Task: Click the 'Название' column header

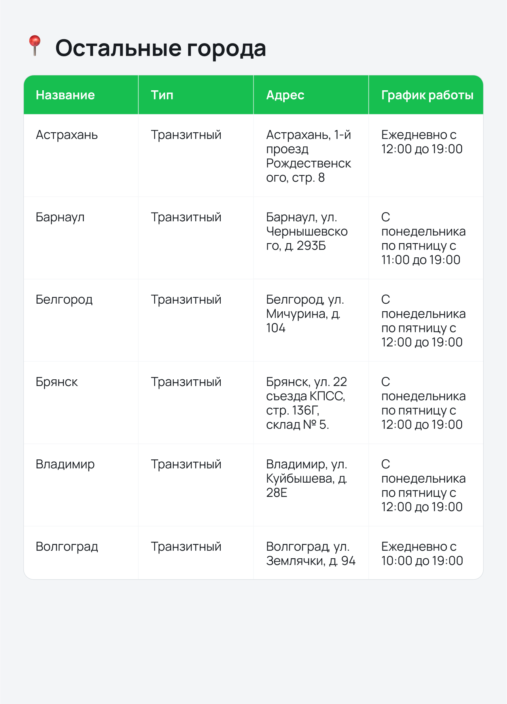Action: click(65, 95)
